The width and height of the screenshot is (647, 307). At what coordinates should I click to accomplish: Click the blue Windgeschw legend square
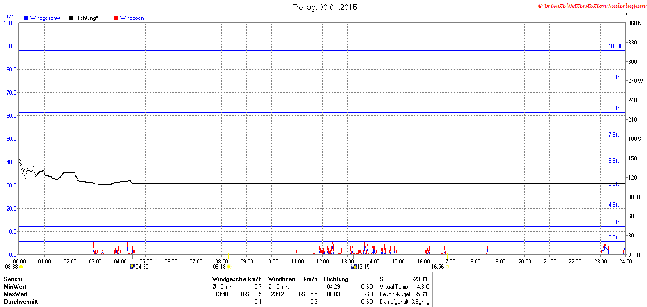[26, 18]
